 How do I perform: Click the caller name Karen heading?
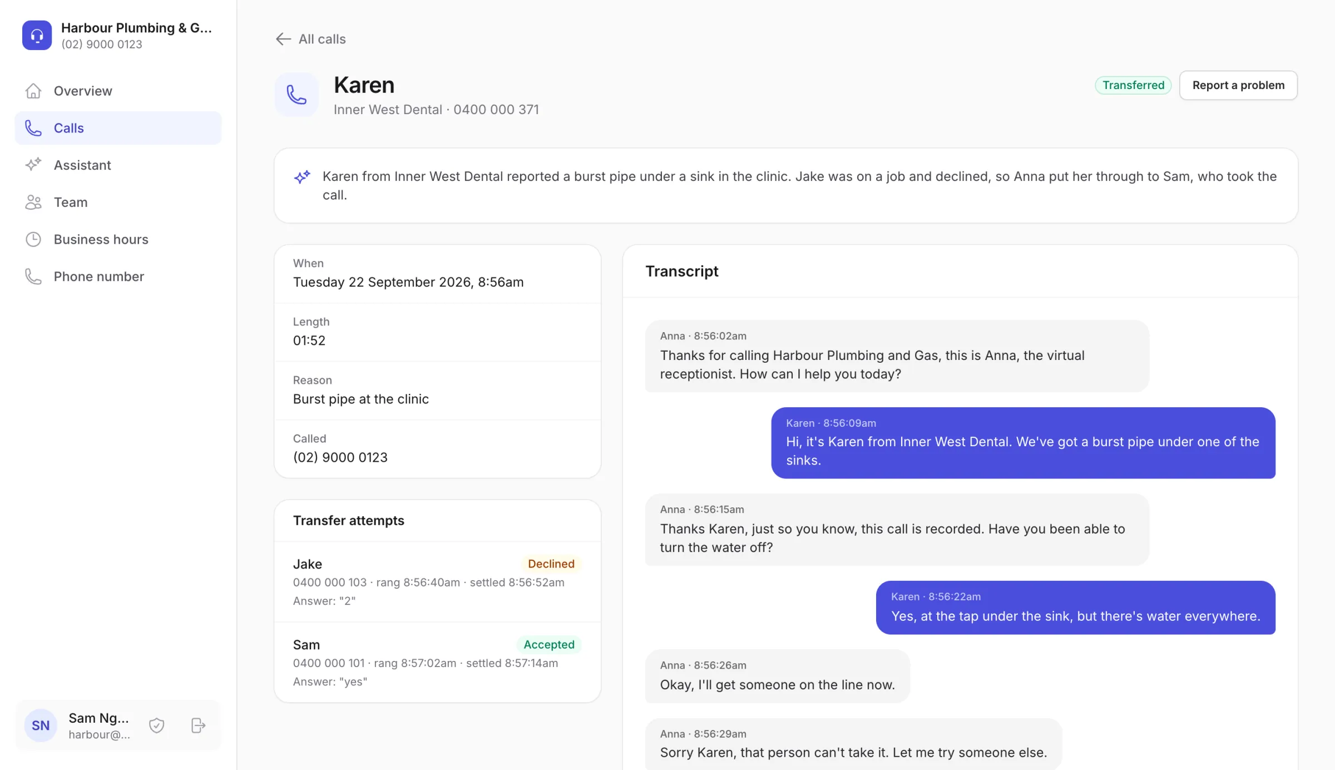(364, 85)
